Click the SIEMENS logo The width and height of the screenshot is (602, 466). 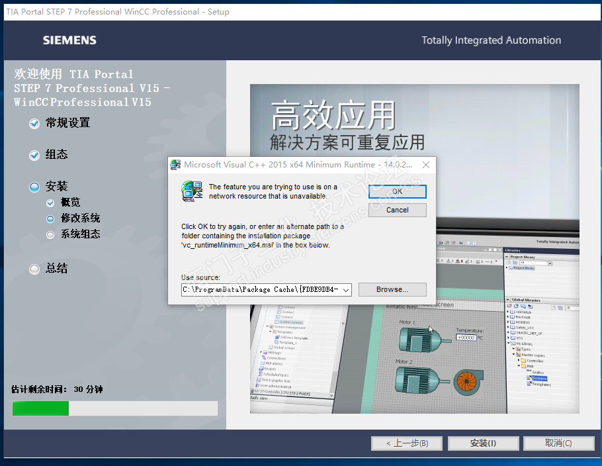tap(69, 40)
